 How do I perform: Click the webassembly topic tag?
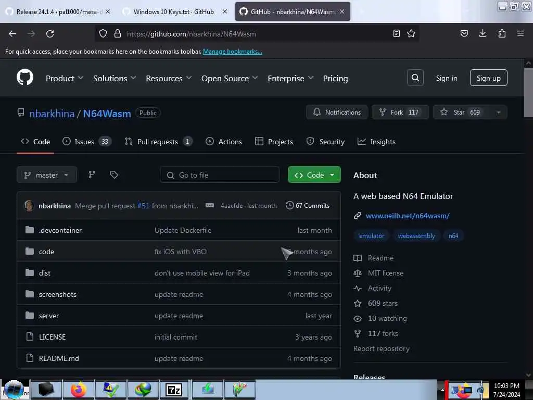click(x=416, y=236)
